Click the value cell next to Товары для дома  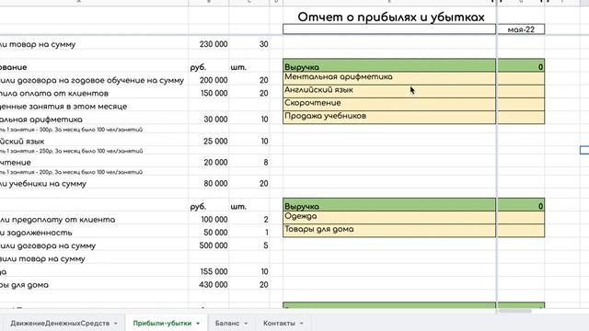click(x=521, y=231)
